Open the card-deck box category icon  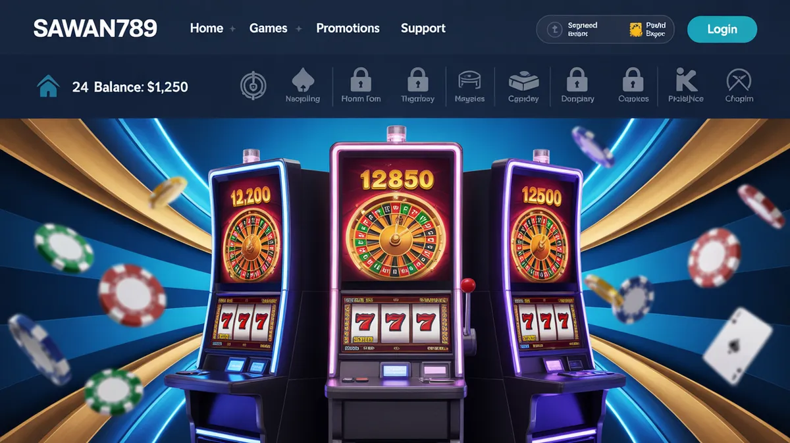click(523, 81)
